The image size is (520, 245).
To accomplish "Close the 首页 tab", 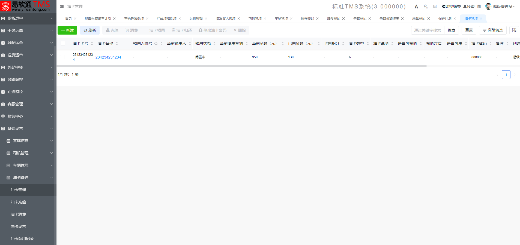I will click(75, 19).
